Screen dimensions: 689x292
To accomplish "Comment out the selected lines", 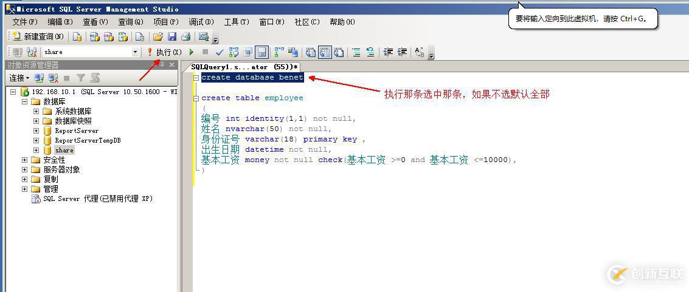I will (356, 52).
